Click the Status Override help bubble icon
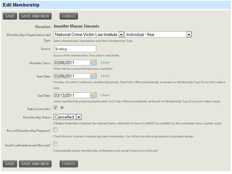This screenshot has width=232, height=174. 62,108
